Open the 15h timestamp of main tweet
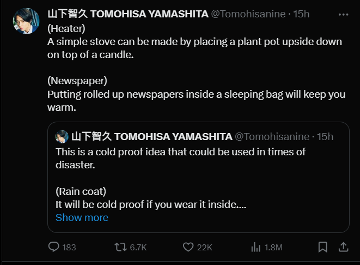Image resolution: width=360 pixels, height=265 pixels. coord(301,14)
